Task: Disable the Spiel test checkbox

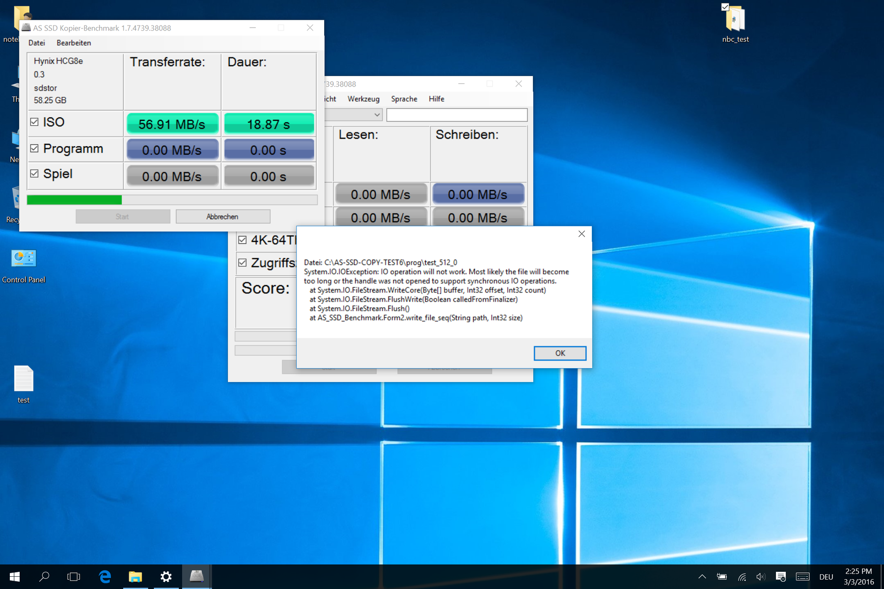Action: [34, 174]
